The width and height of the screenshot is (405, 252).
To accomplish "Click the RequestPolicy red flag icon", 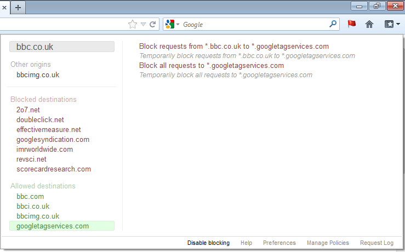I will (x=351, y=24).
